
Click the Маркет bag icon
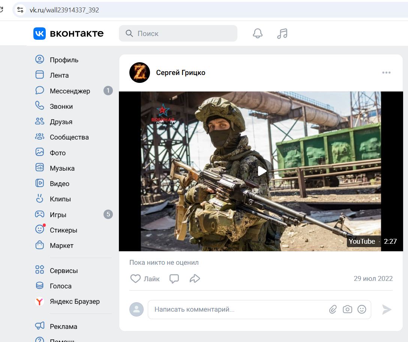point(39,245)
